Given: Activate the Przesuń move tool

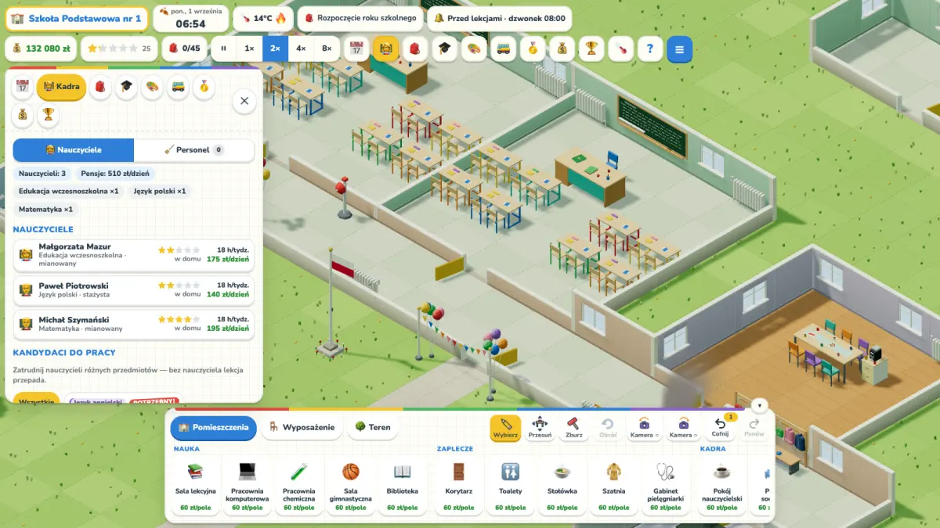Looking at the screenshot, I should point(540,428).
